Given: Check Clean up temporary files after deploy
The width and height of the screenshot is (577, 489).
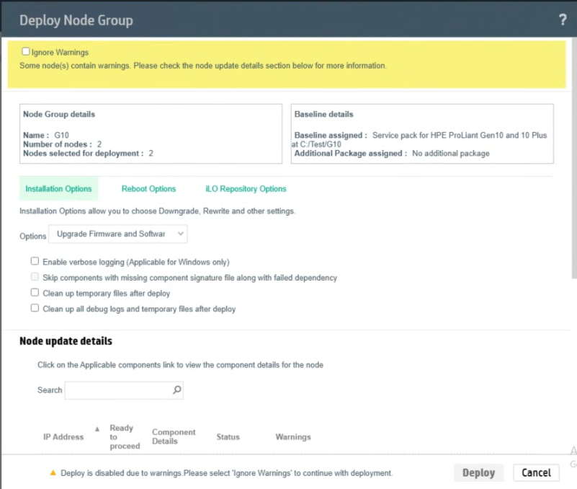Looking at the screenshot, I should pyautogui.click(x=35, y=293).
